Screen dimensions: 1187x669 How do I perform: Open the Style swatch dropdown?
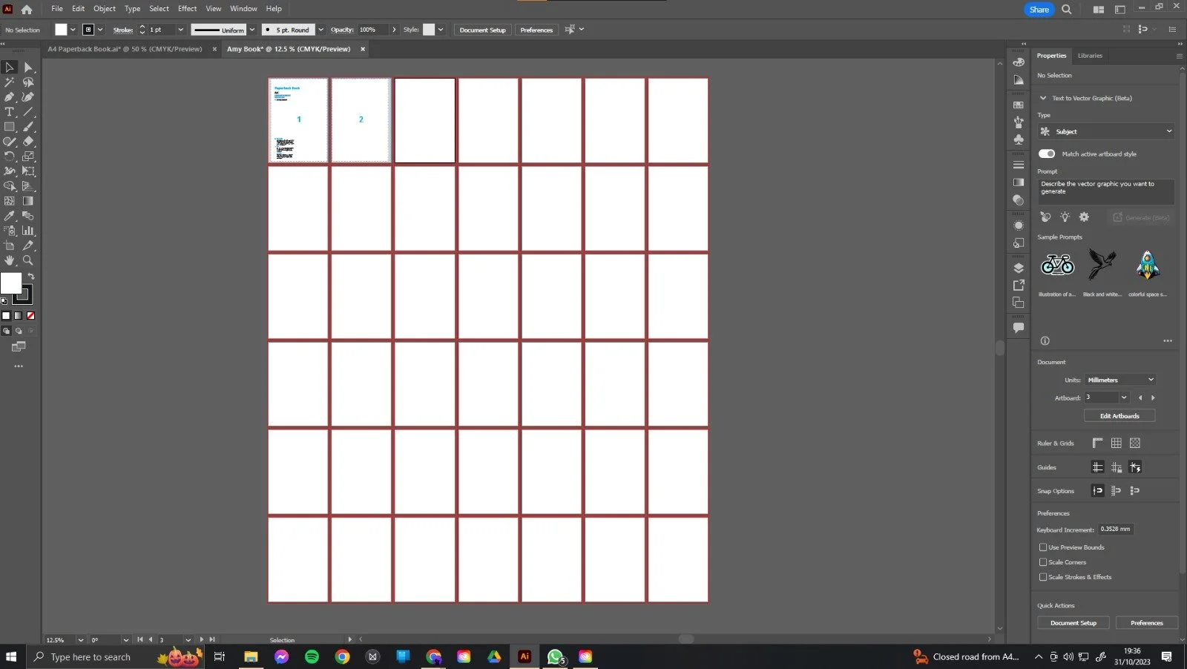[x=441, y=30]
